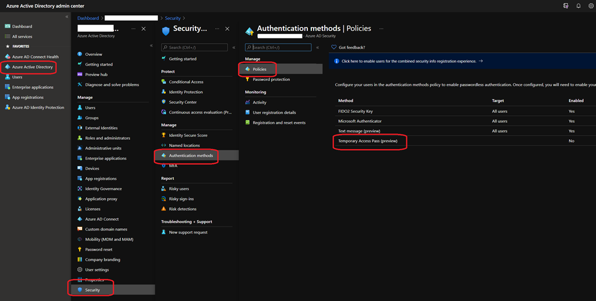This screenshot has width=596, height=301.
Task: Open the portal settings gear icon
Action: 591,6
